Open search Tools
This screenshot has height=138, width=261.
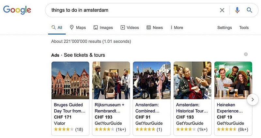(244, 28)
